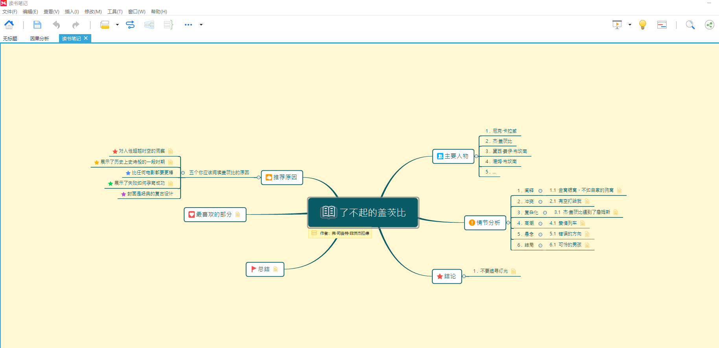Select subtopic 封面是经典的复古设计
Image resolution: width=719 pixels, height=348 pixels.
pyautogui.click(x=147, y=194)
